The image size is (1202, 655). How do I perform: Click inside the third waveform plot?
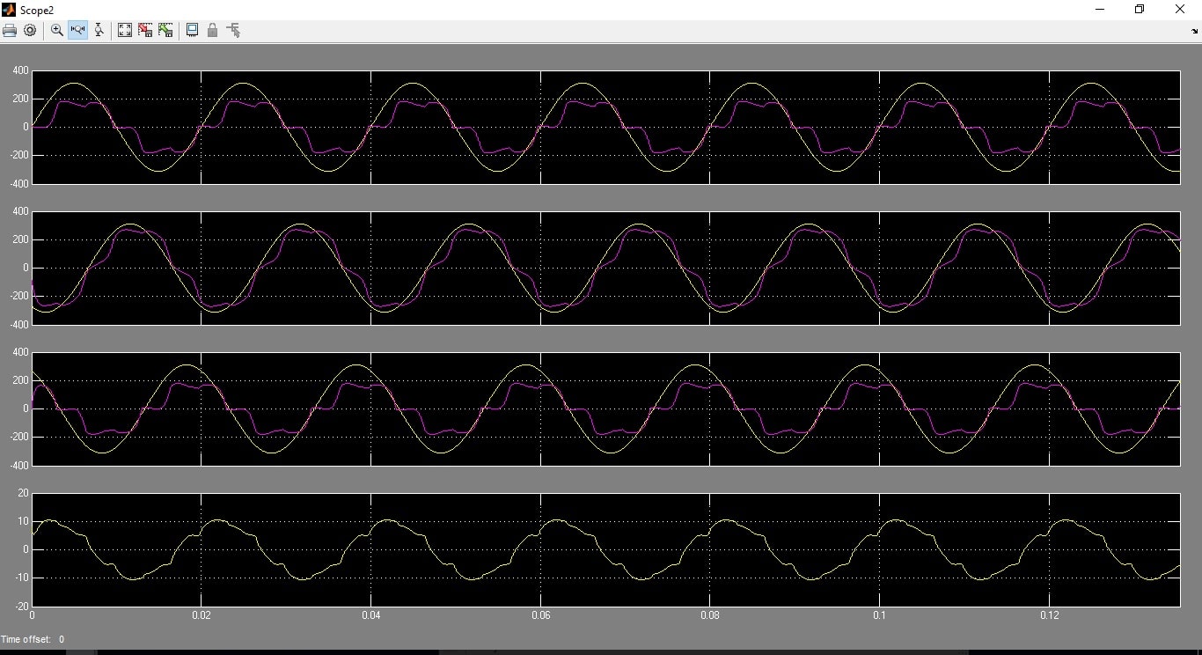click(605, 408)
